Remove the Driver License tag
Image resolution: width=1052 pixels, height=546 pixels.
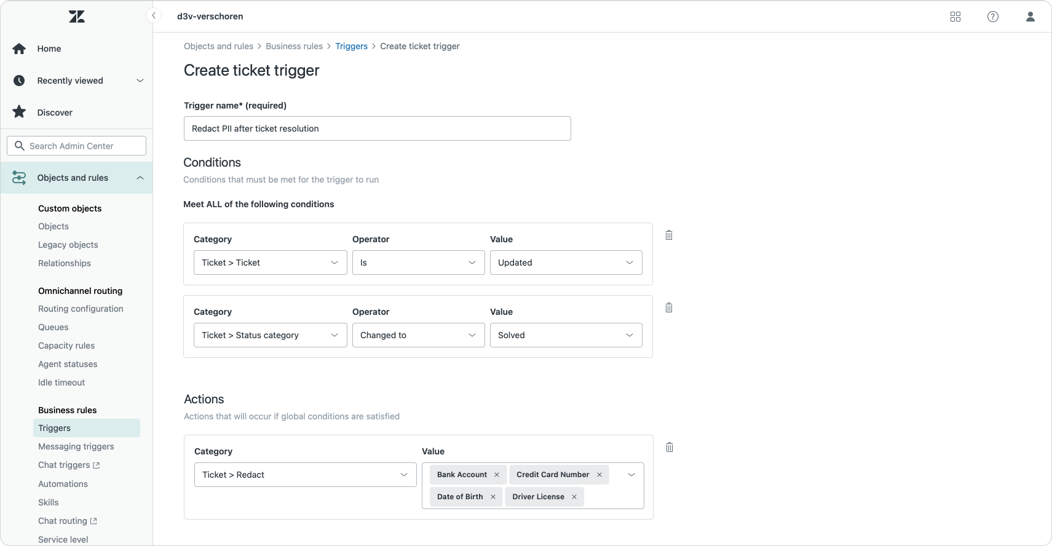click(574, 497)
